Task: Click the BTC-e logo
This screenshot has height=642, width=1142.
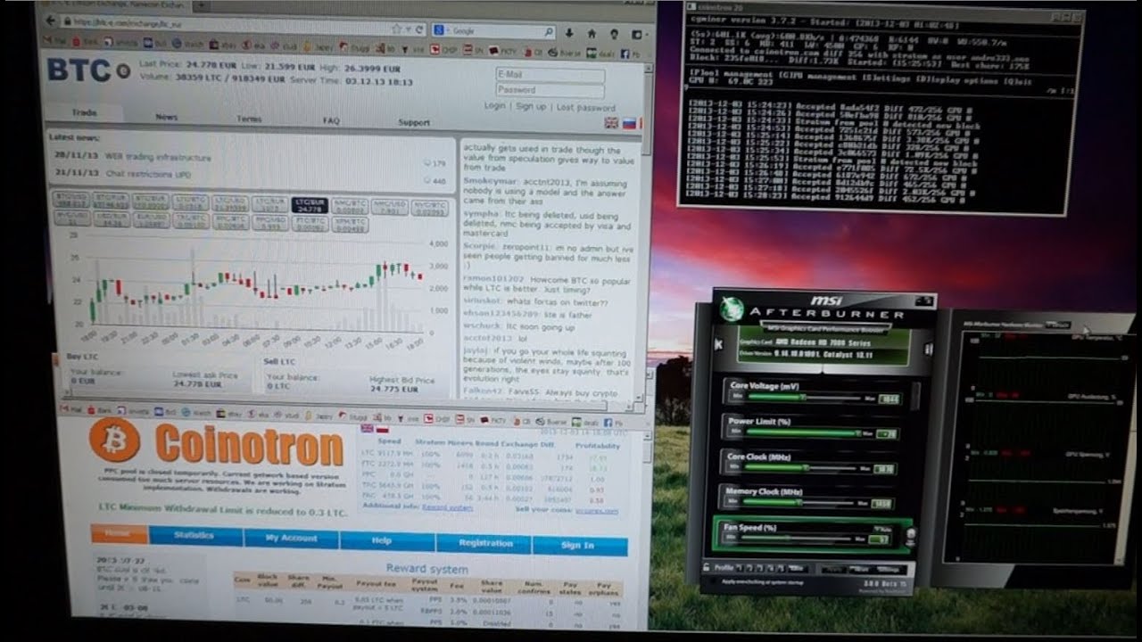Action: [x=87, y=70]
